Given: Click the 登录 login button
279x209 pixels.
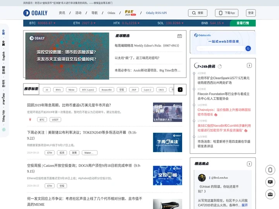Looking at the screenshot, I should pyautogui.click(x=251, y=13).
